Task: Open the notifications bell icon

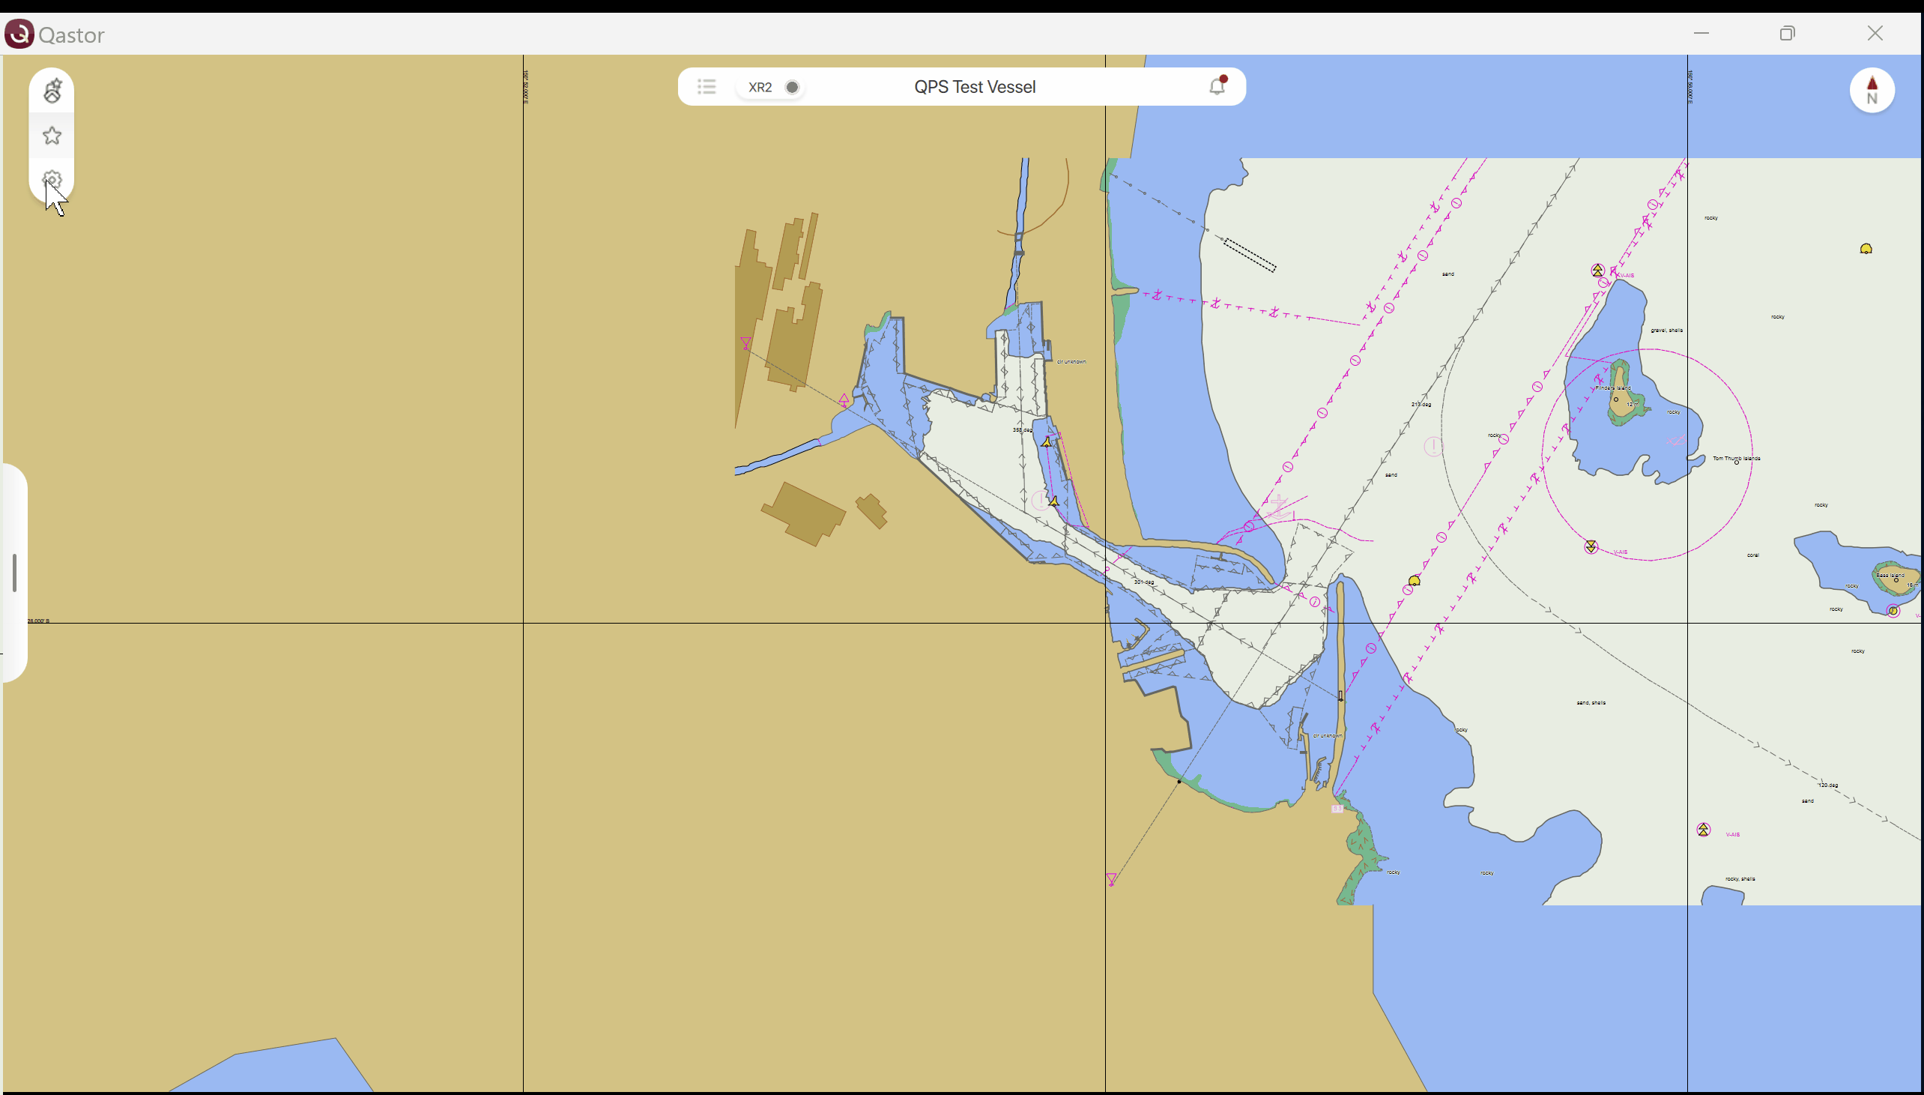Action: (1217, 86)
